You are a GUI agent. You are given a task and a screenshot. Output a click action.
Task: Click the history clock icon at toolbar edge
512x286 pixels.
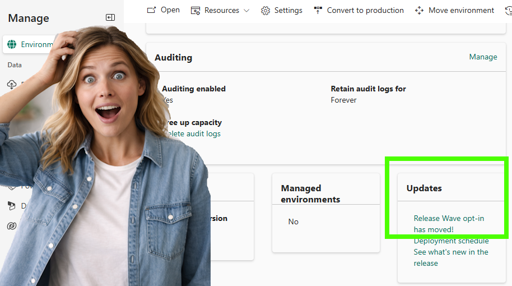coord(508,10)
